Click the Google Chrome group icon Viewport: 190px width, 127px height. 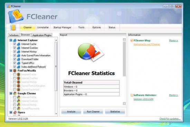(15, 93)
